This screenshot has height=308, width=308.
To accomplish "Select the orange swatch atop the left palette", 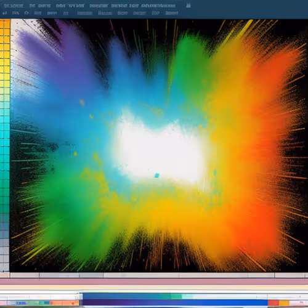I will (5, 24).
